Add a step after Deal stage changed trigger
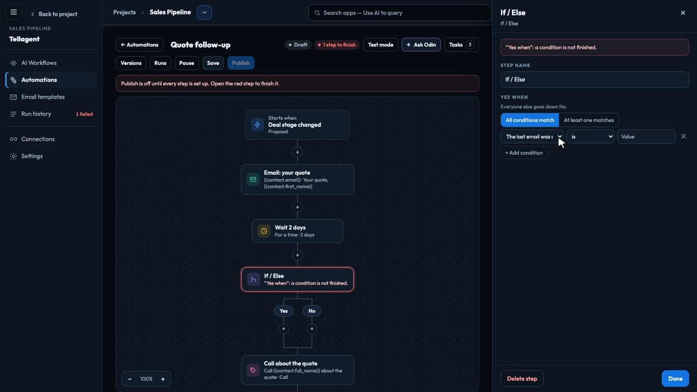Viewport: 697px width, 392px height. pos(297,152)
